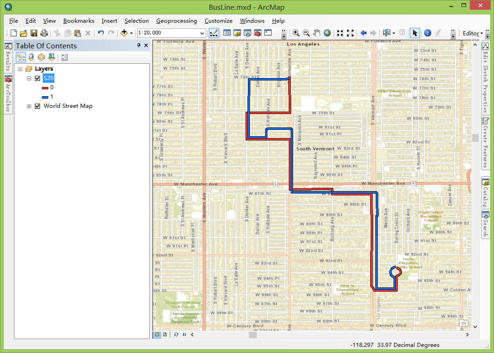List layers by drawing order
494x353 pixels.
click(x=21, y=57)
